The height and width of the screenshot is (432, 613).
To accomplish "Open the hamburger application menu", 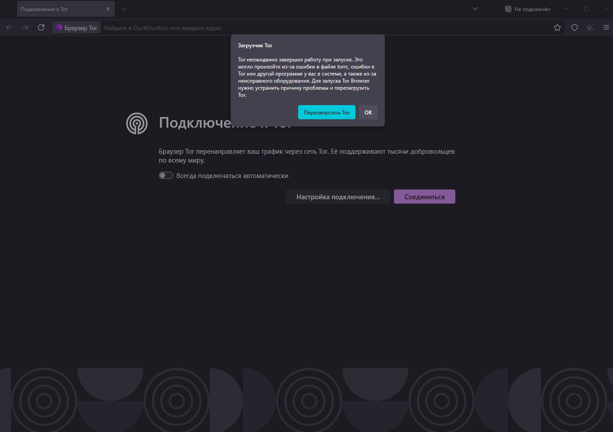I will click(606, 27).
